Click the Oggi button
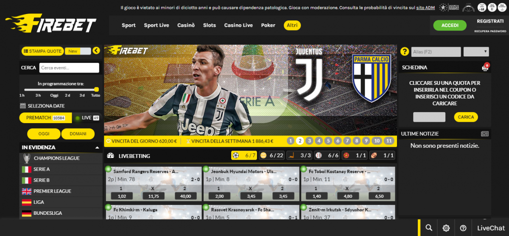Image resolution: width=509 pixels, height=236 pixels. coord(44,134)
